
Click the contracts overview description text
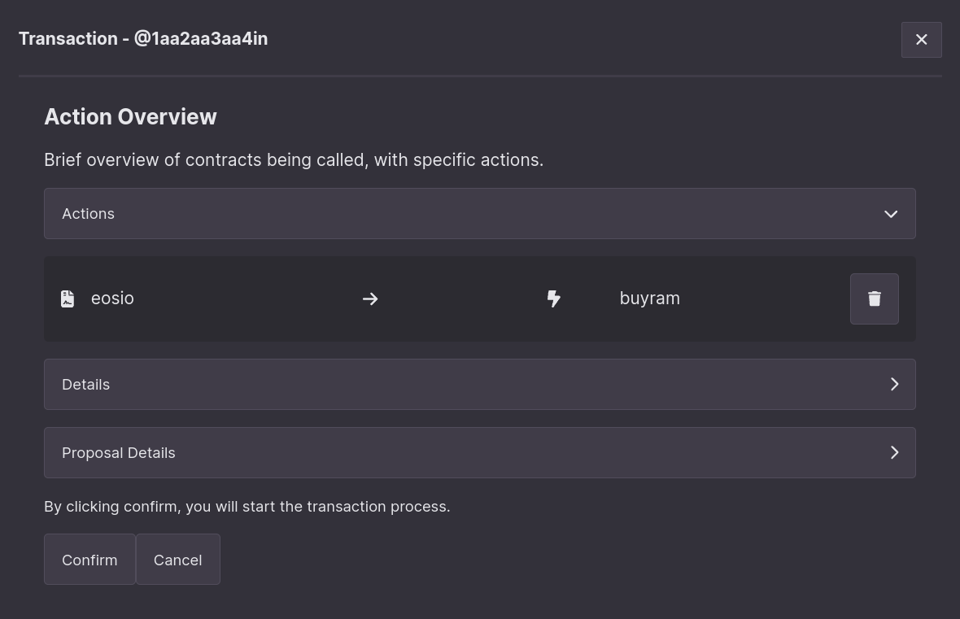tap(294, 159)
